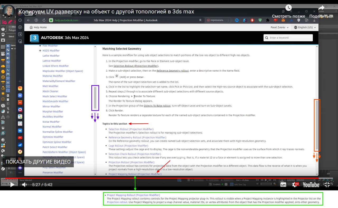Screen dimensions: 338x208
Task: Open the channel avatar thumbnail
Action: pos(9,11)
